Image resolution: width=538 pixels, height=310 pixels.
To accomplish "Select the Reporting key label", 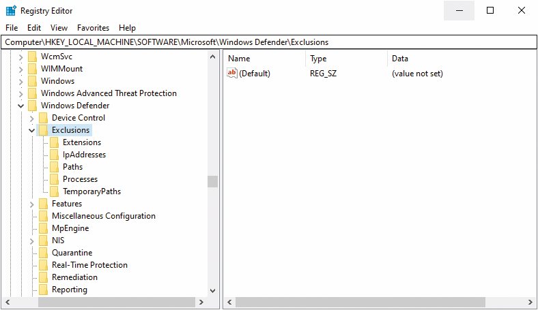I will 70,290.
